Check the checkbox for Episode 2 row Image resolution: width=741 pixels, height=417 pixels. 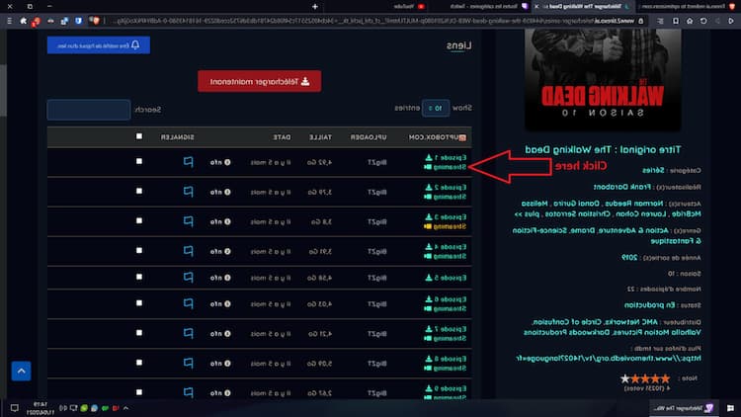coord(139,191)
